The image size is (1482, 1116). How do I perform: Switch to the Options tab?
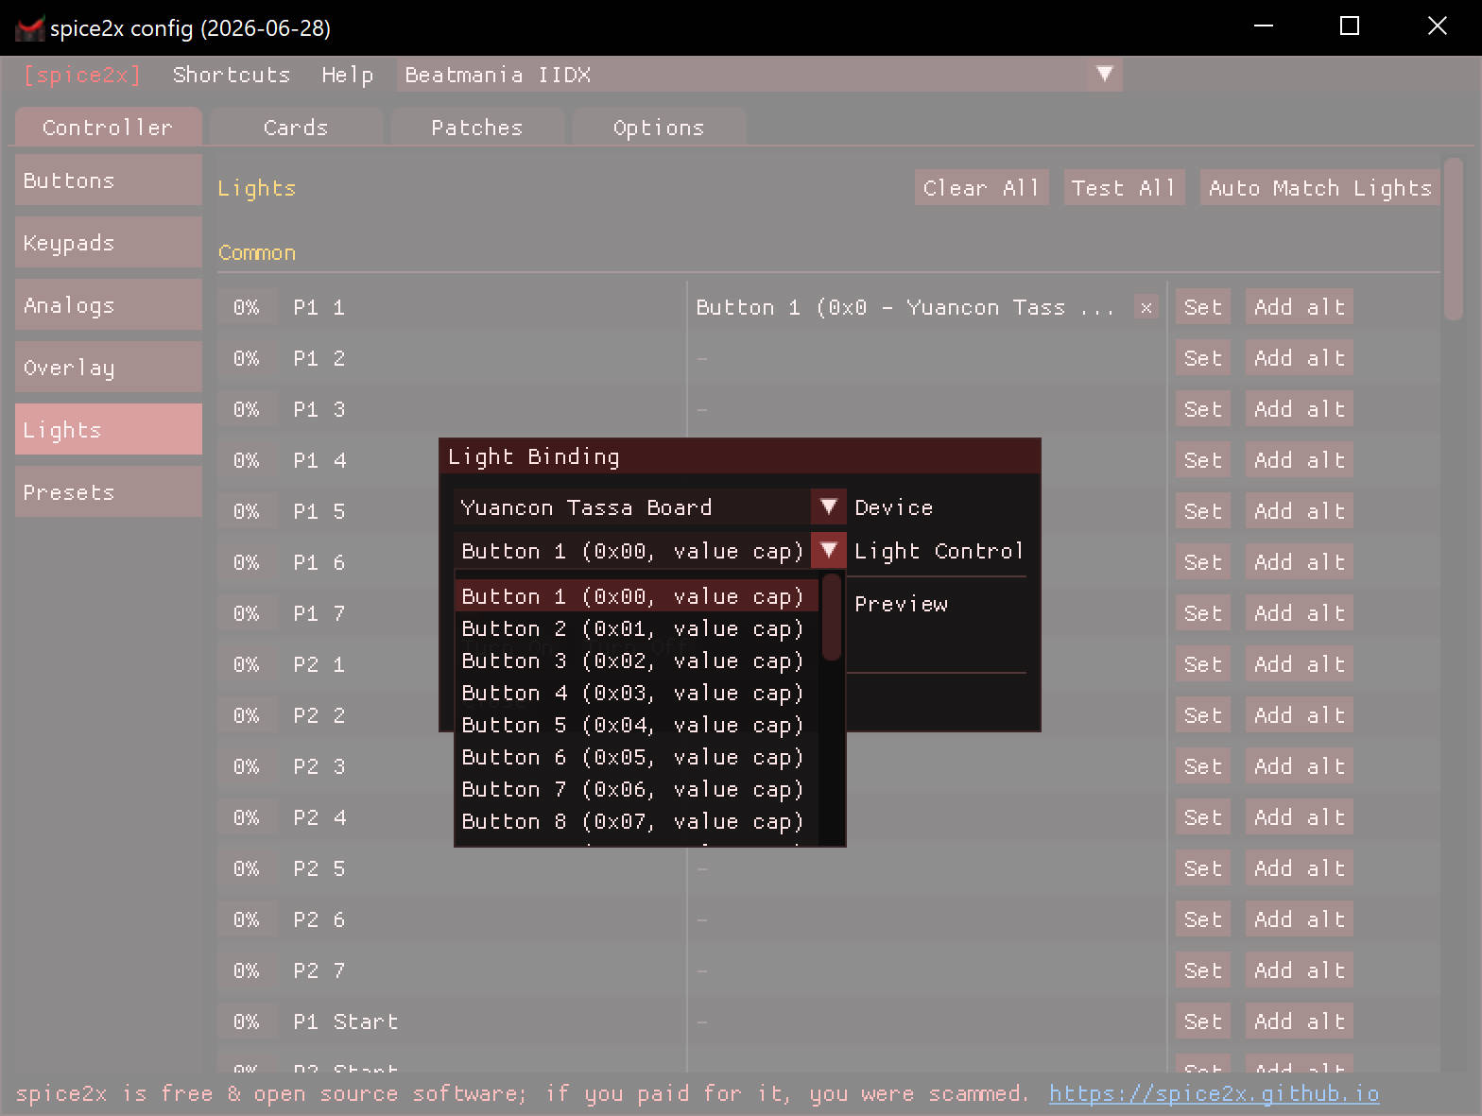[659, 128]
